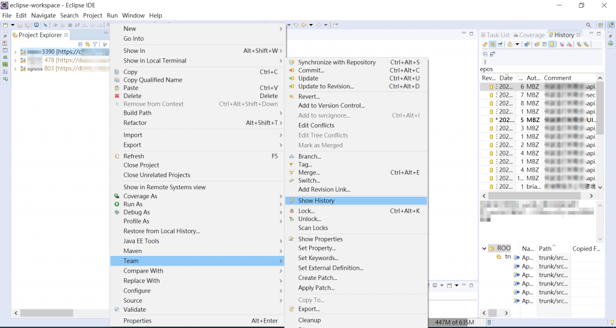The image size is (616, 328).
Task: Switch to the Task List tab
Action: click(x=496, y=35)
